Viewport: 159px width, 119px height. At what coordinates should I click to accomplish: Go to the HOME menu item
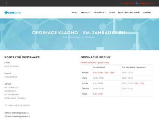point(75,12)
